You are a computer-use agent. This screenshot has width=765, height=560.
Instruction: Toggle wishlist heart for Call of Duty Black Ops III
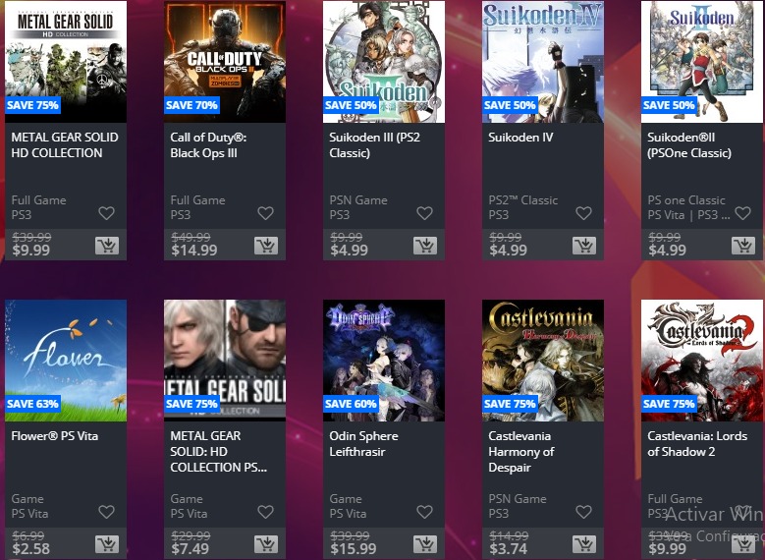click(x=265, y=213)
